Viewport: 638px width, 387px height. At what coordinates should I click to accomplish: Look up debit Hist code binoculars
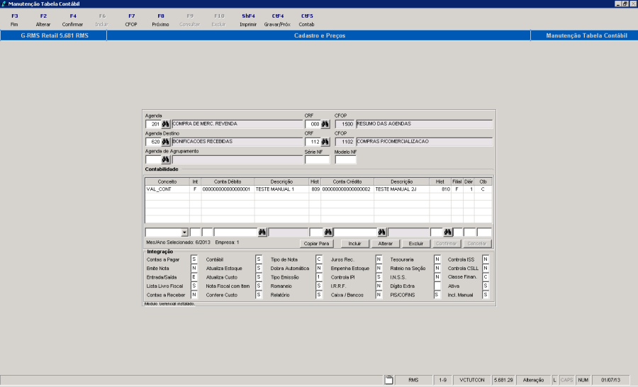(328, 232)
